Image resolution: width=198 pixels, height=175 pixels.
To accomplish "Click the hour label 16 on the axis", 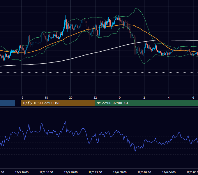I will tap(22, 97).
